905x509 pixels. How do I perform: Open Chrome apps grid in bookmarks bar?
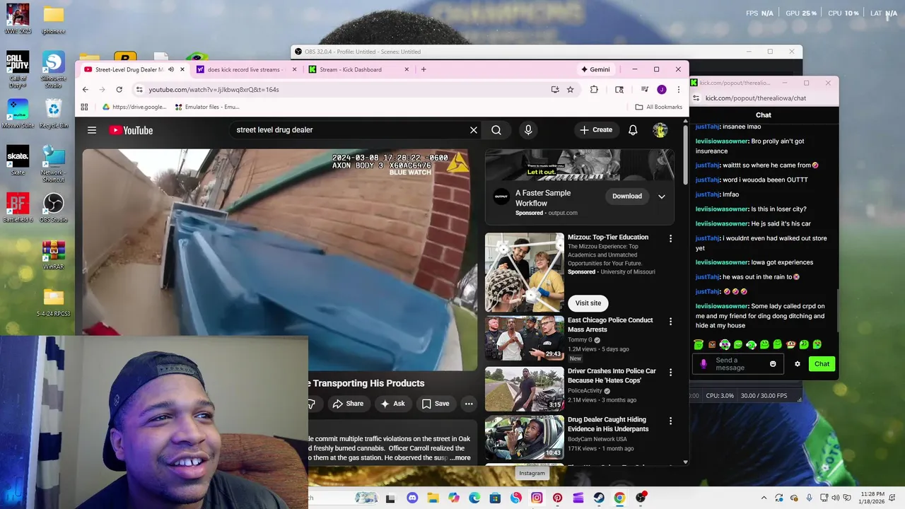84,107
